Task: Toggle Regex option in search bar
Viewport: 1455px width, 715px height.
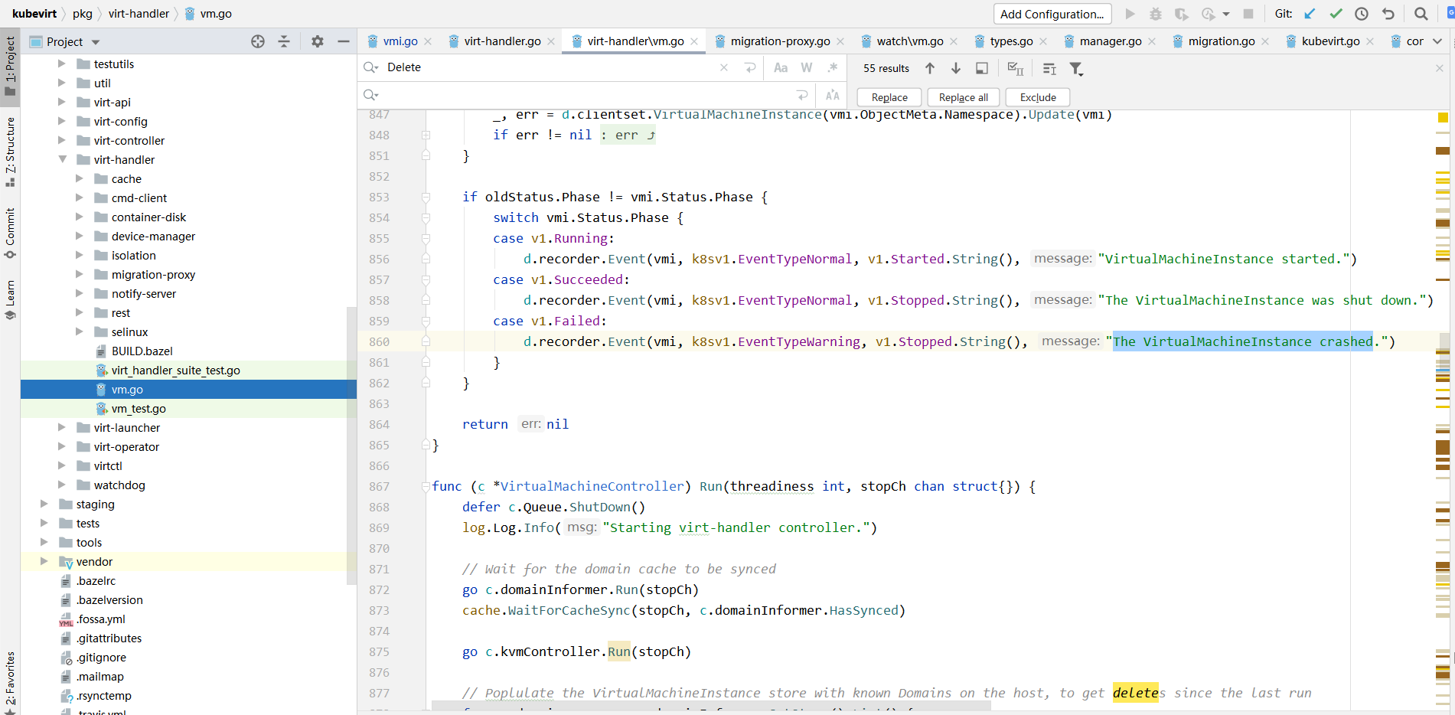Action: point(833,67)
